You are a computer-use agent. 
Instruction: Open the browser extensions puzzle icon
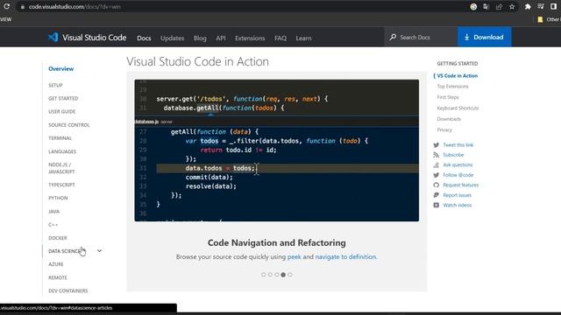pyautogui.click(x=528, y=6)
